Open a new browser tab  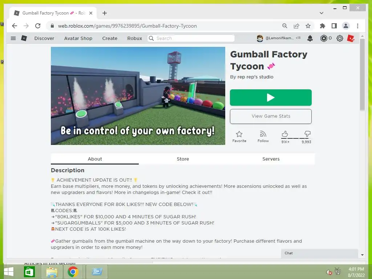105,13
